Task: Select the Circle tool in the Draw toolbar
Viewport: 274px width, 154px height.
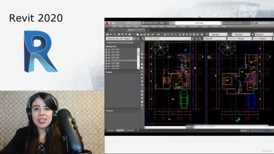Action: point(142,65)
